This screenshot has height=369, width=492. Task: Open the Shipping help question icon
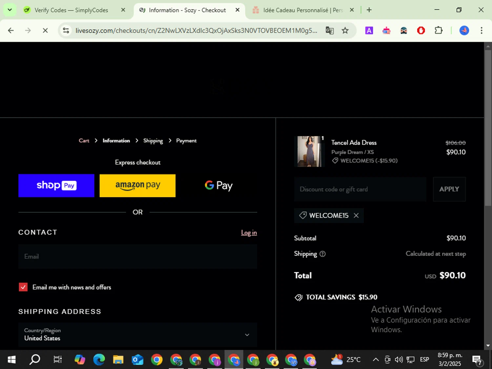(x=322, y=254)
